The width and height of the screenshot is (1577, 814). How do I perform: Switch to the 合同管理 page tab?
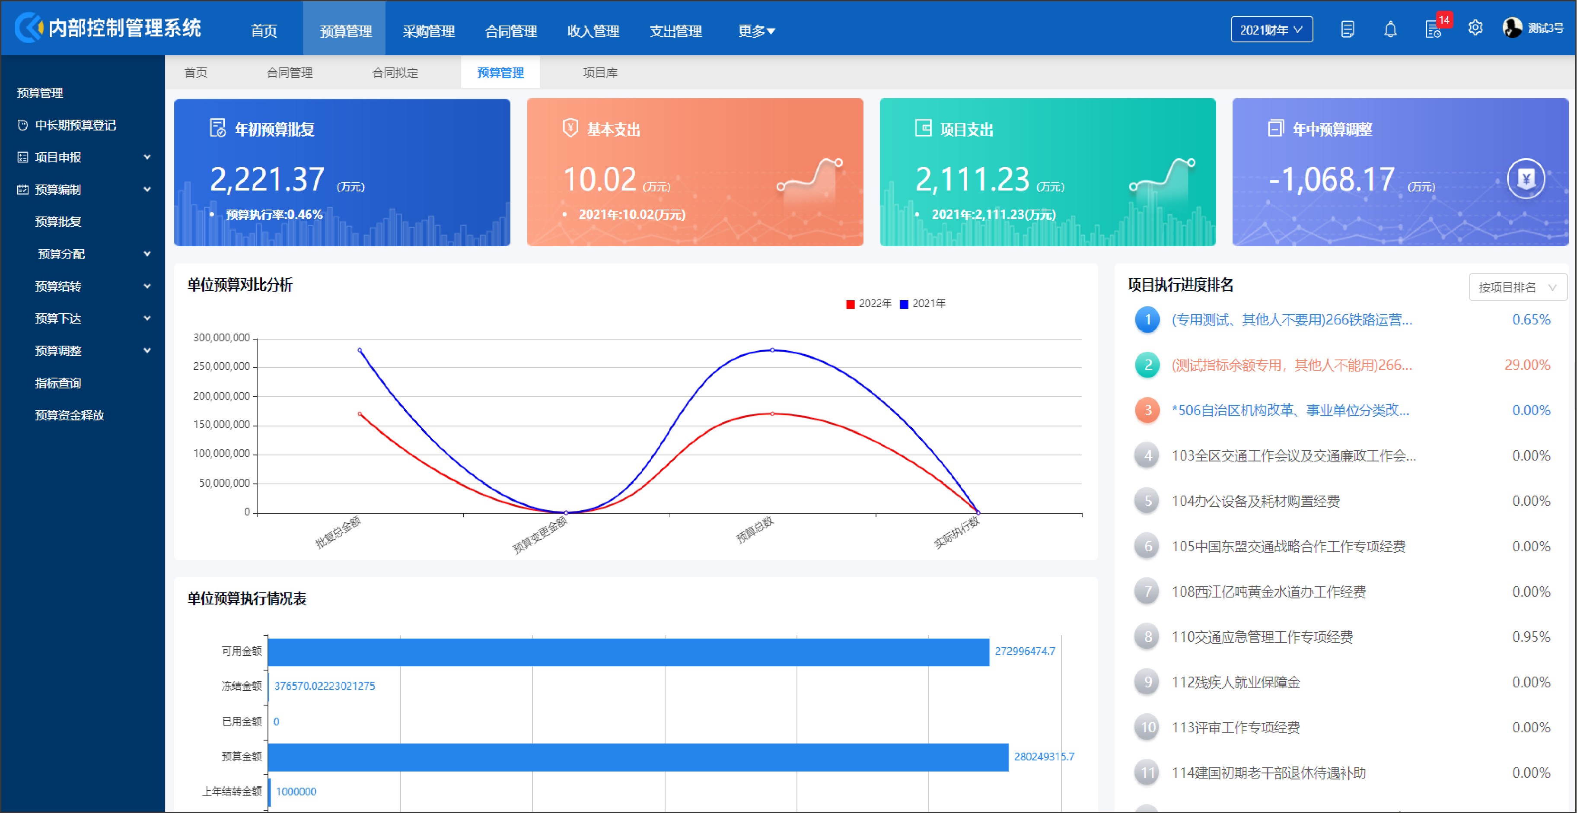point(290,73)
